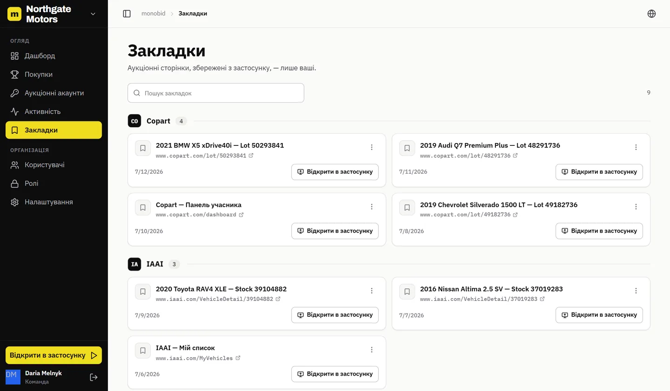
Task: Click the Northgate Motors logo badge
Action: coord(14,14)
